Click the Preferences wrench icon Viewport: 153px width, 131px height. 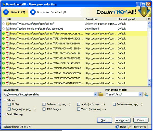(130, 127)
